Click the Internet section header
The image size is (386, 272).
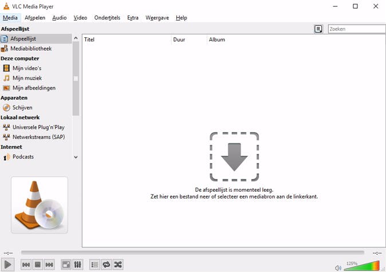pos(11,147)
